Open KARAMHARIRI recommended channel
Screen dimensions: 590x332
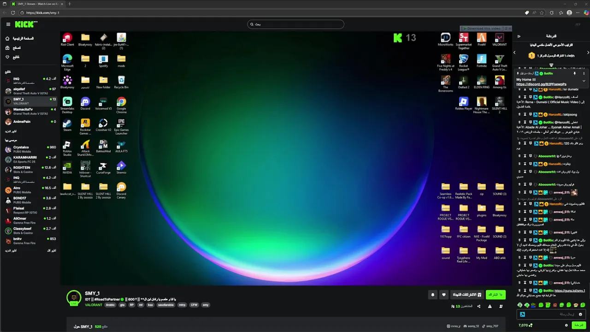point(30,159)
